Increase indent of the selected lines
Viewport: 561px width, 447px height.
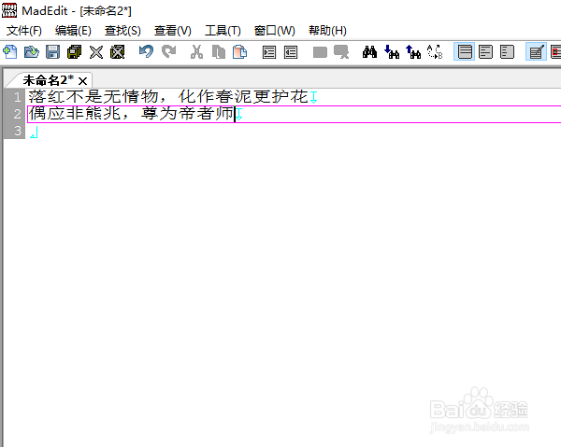(x=269, y=52)
